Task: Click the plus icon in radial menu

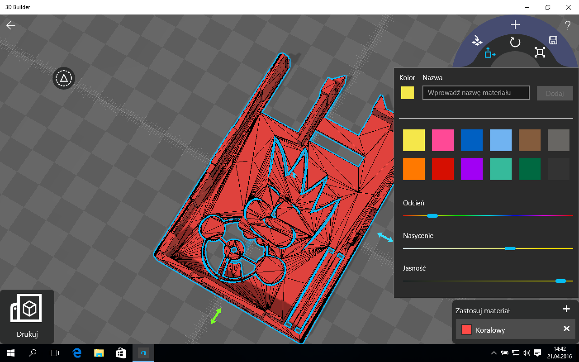Action: pos(515,25)
